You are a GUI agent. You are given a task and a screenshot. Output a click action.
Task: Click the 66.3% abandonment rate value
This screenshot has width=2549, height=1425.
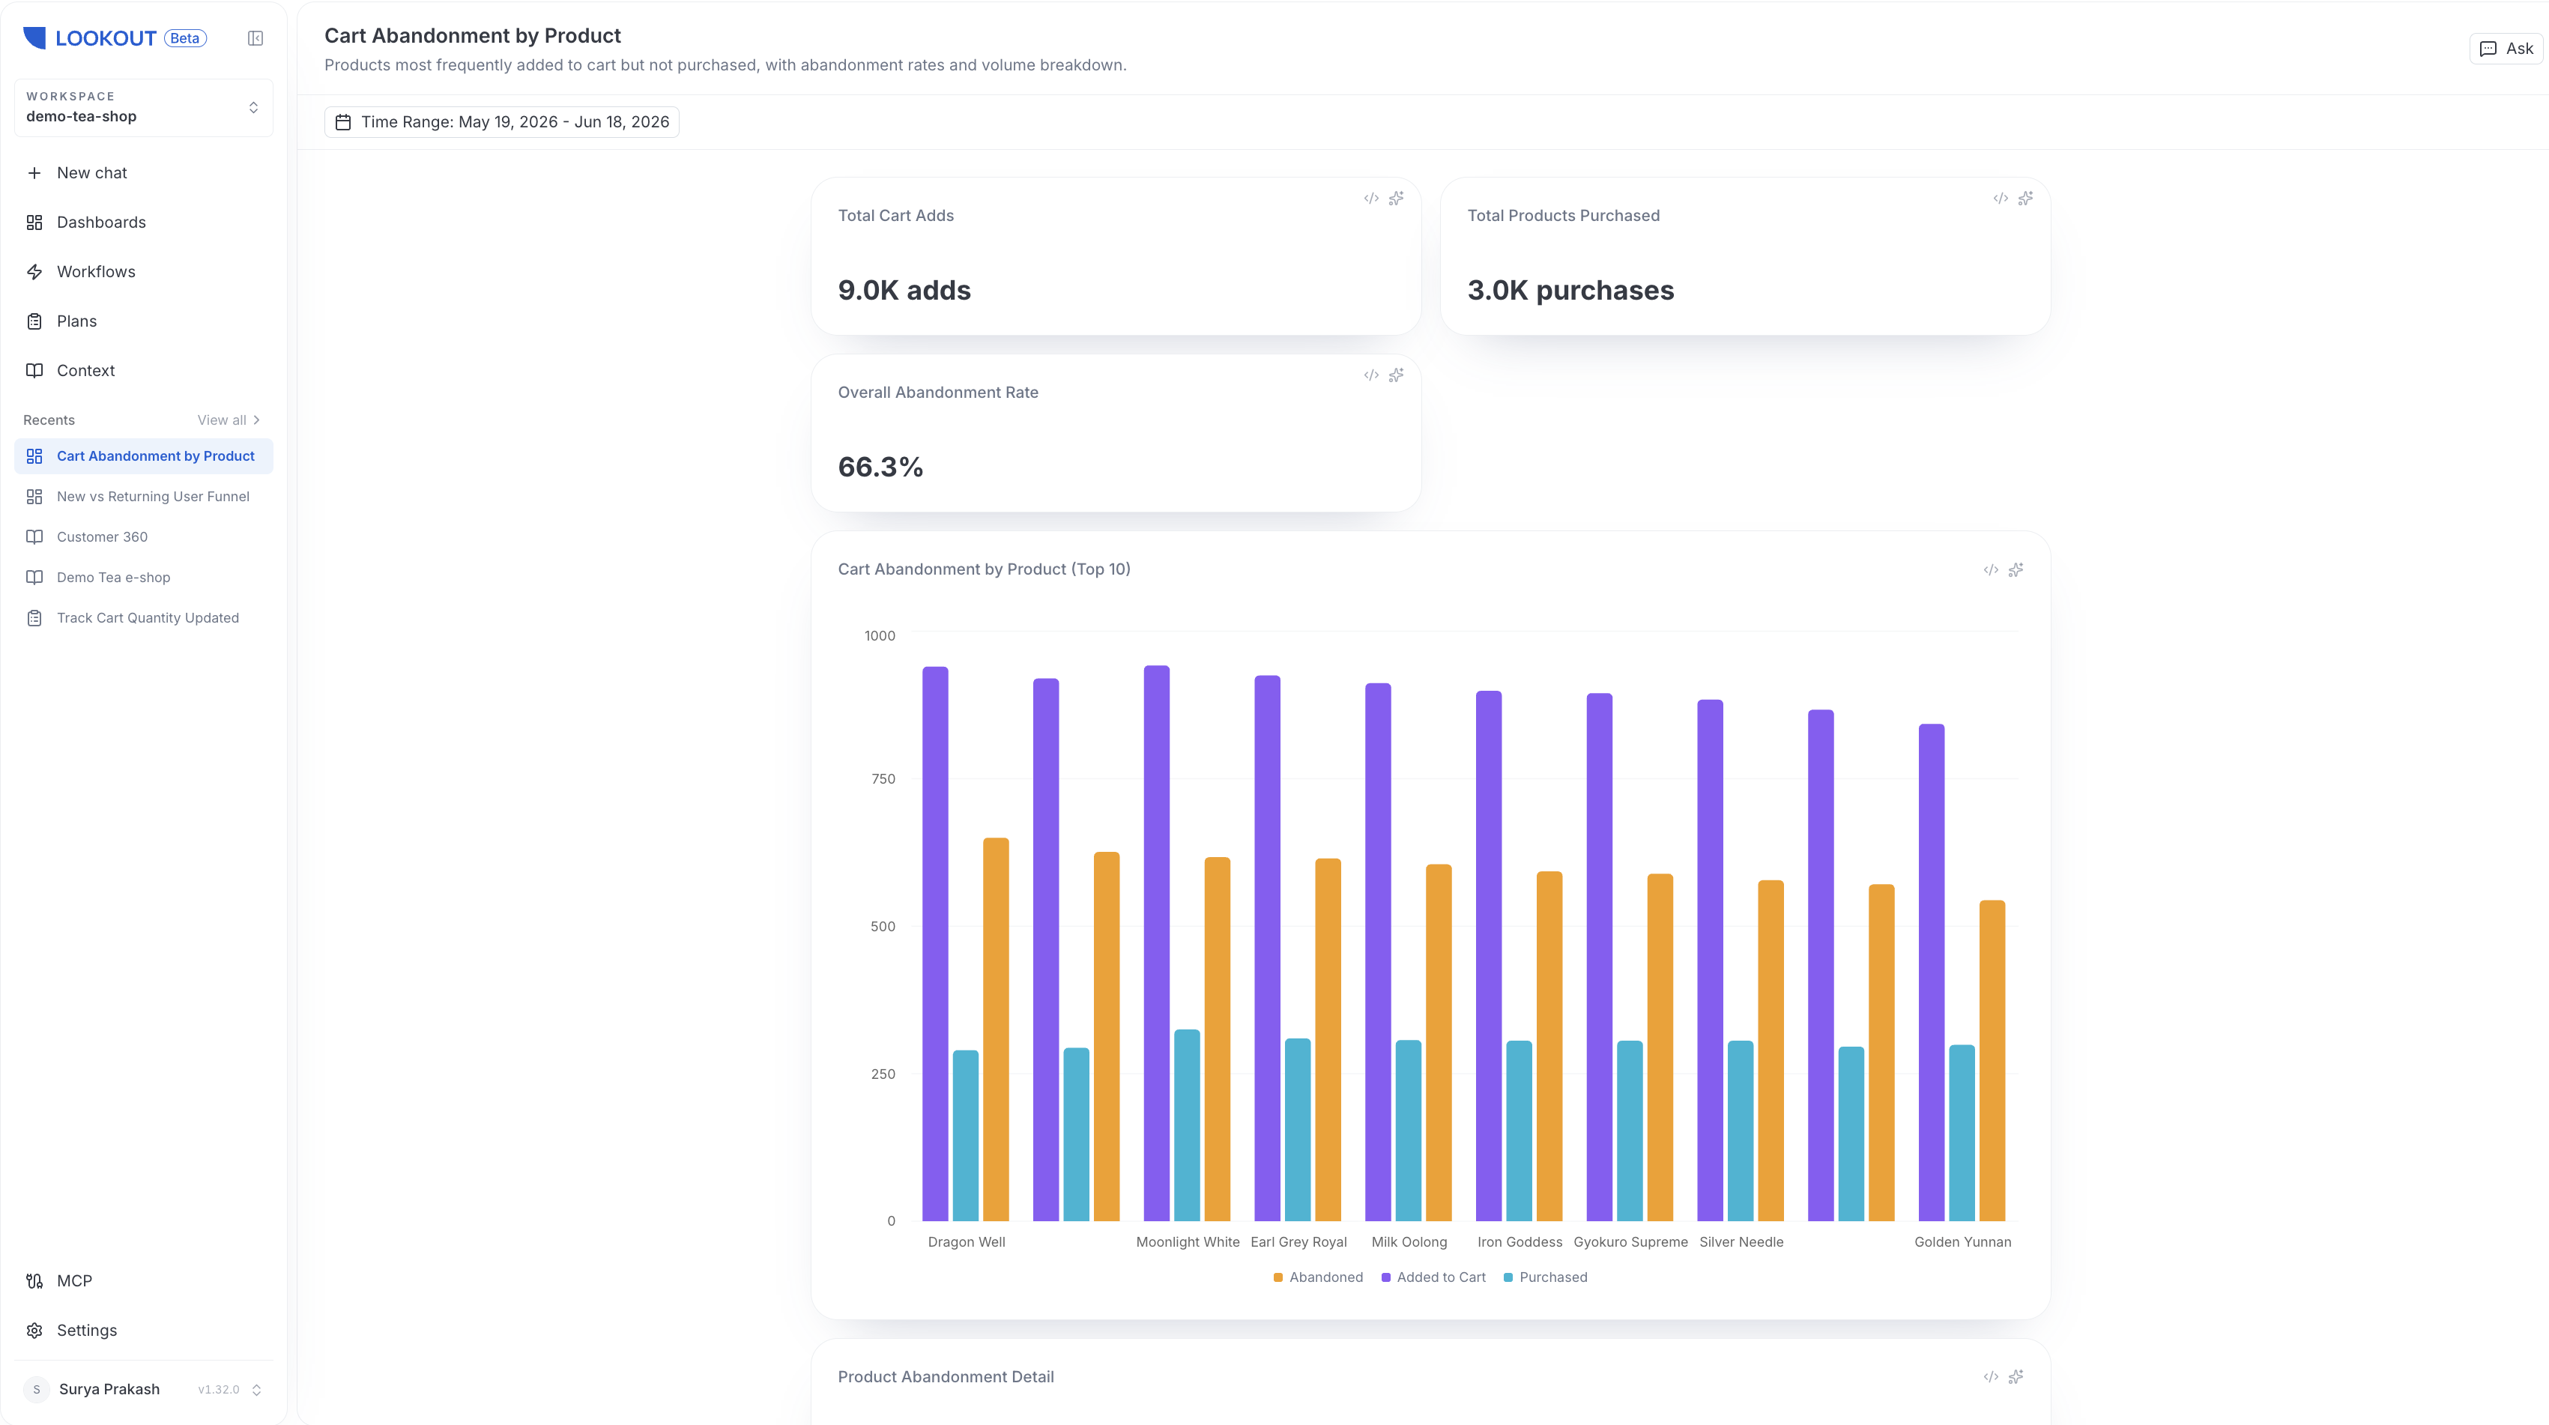point(880,467)
